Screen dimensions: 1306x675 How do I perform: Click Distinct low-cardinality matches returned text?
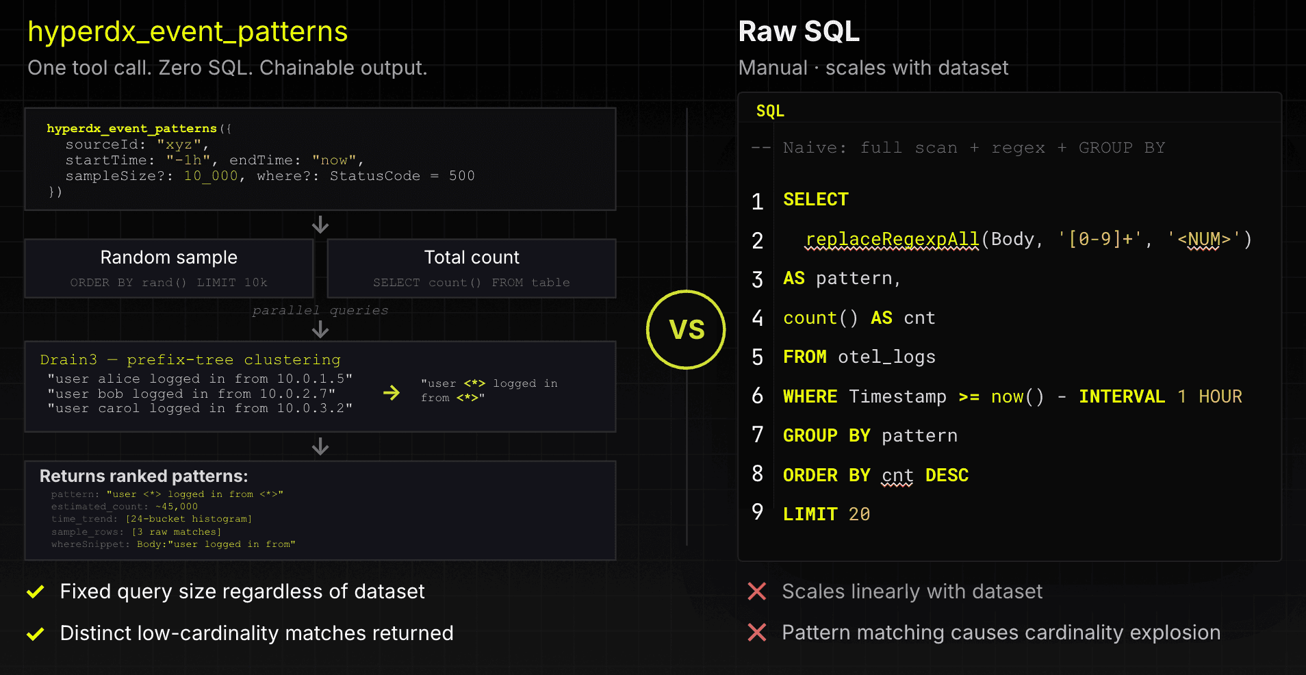click(x=257, y=633)
